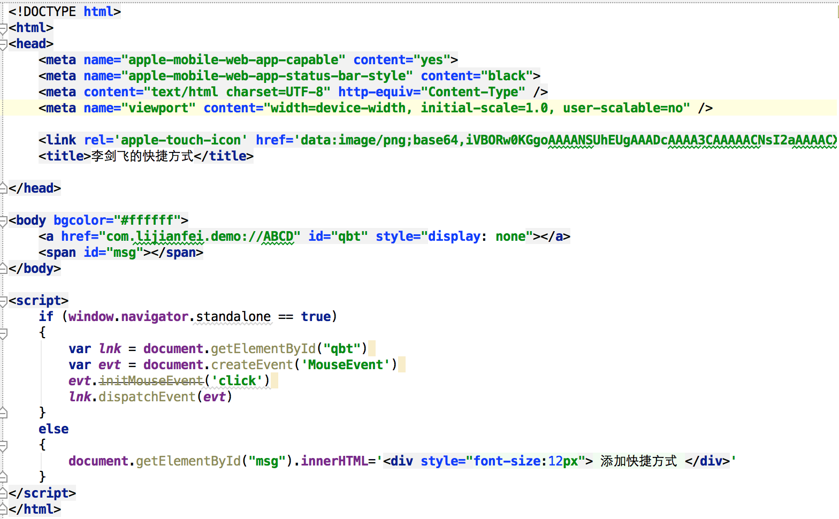This screenshot has width=839, height=519.
Task: Click the base64 data:image/png href string
Action: (566, 140)
